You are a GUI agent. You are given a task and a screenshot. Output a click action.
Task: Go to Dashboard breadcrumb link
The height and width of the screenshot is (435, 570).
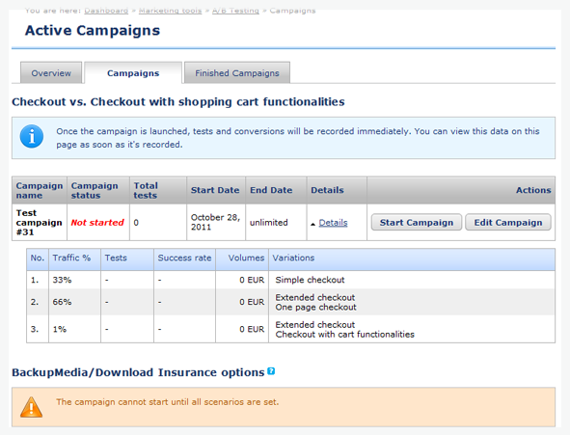tap(106, 11)
